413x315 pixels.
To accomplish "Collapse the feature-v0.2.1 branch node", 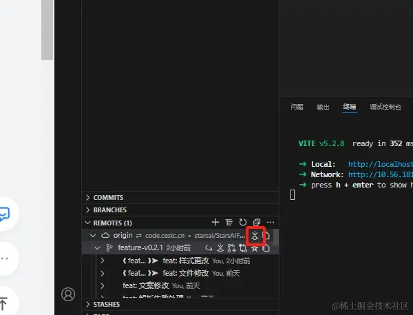I will click(x=98, y=248).
